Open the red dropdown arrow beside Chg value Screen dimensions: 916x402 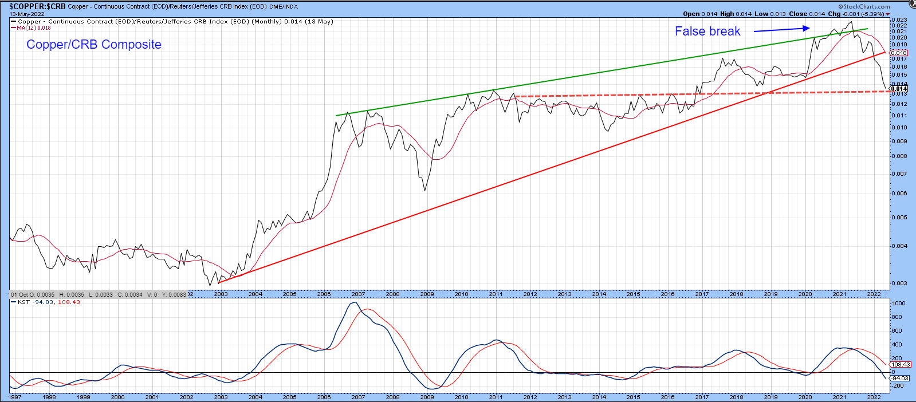point(888,14)
